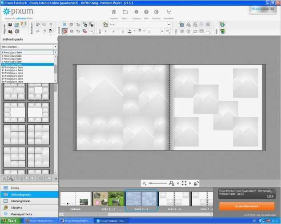This screenshot has width=281, height=224.
Task: Open the settings gear icon in toolbar
Action: (x=17, y=31)
